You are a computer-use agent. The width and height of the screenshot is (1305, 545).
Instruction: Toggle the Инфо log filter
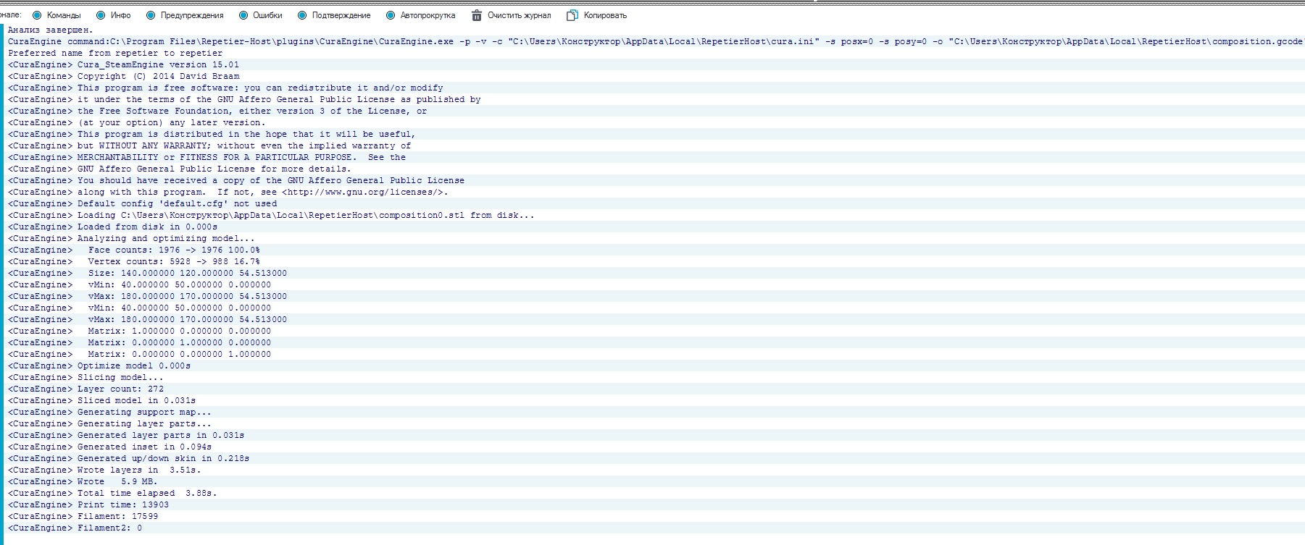[x=101, y=15]
